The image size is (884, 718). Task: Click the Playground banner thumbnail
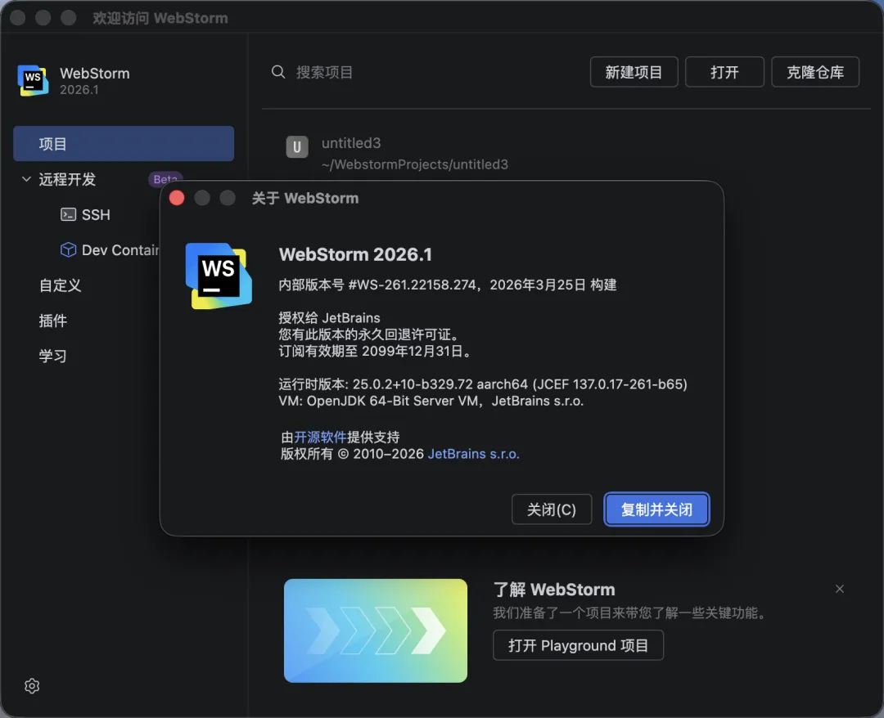click(x=376, y=630)
